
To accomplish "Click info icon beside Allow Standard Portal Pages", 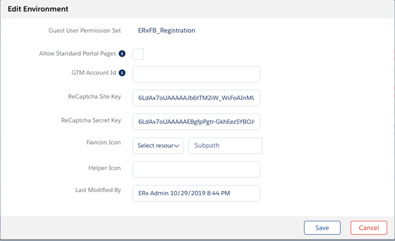I will pyautogui.click(x=122, y=53).
